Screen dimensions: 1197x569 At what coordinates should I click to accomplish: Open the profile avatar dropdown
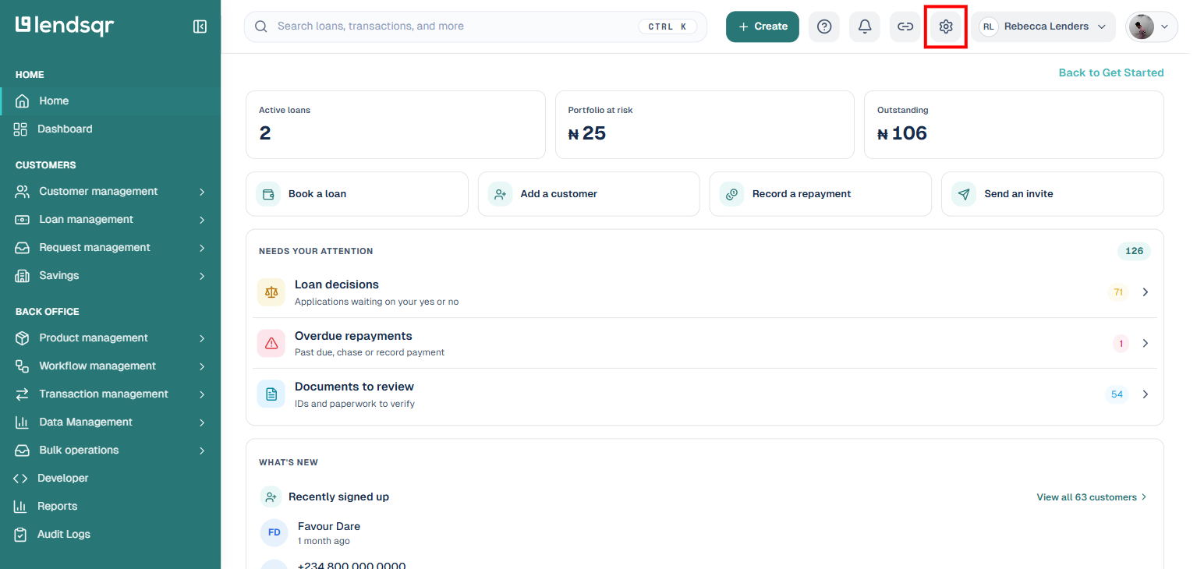coord(1152,27)
